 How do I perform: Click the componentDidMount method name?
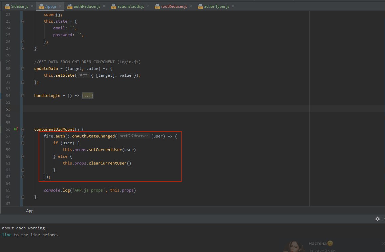pos(54,129)
